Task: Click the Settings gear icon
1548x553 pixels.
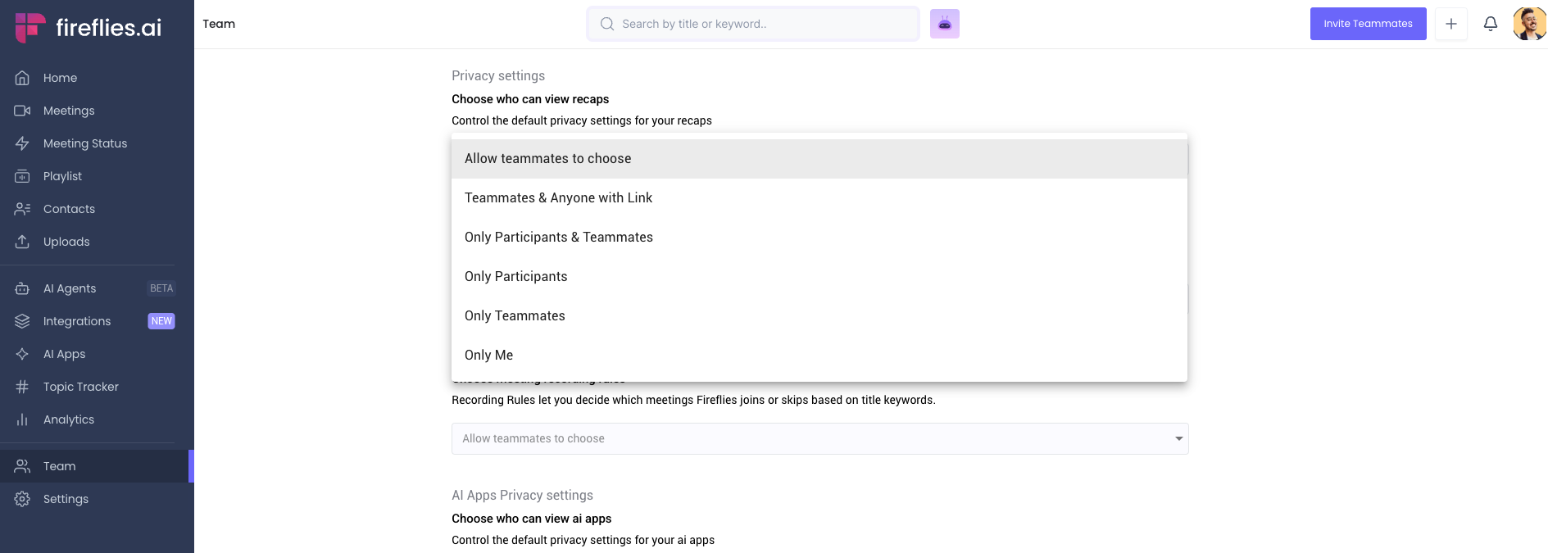Action: click(22, 499)
